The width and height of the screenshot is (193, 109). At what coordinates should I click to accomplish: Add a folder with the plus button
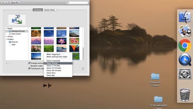[x=7, y=63]
